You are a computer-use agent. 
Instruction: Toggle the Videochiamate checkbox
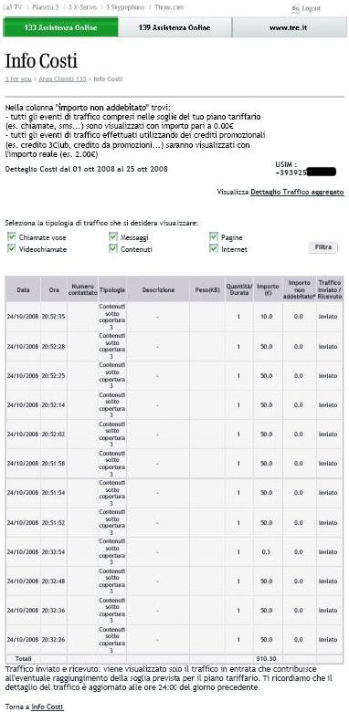[12, 249]
